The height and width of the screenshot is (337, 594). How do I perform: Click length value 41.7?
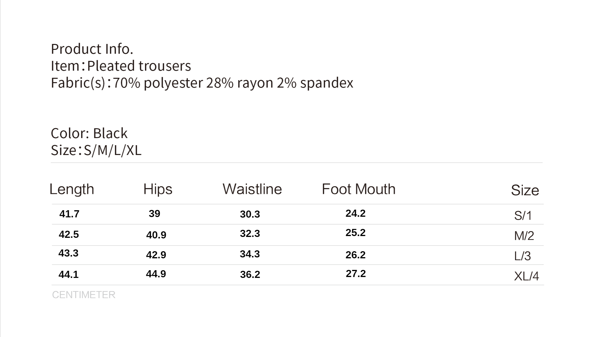point(69,214)
